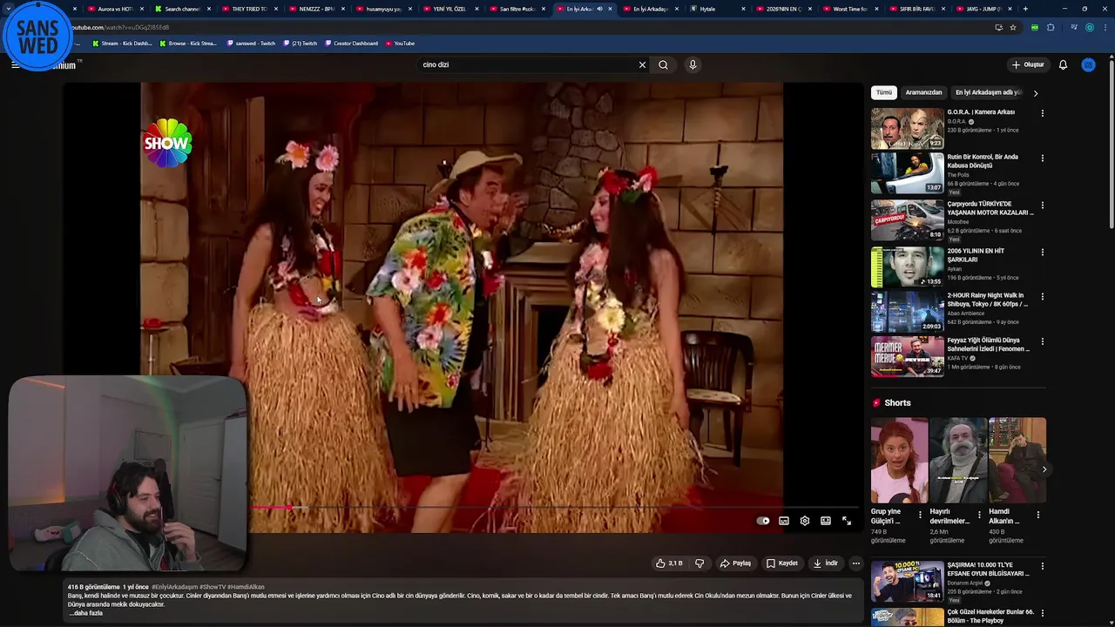Image resolution: width=1115 pixels, height=627 pixels.
Task: Toggle autoplay switch in the player
Action: pos(763,521)
